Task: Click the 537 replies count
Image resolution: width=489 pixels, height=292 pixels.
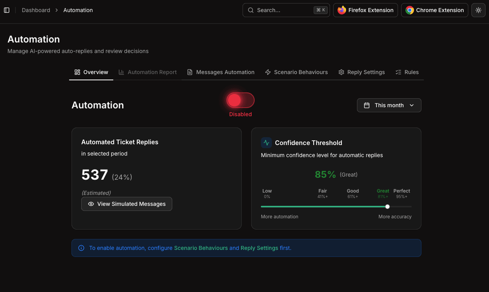Action: 95,175
